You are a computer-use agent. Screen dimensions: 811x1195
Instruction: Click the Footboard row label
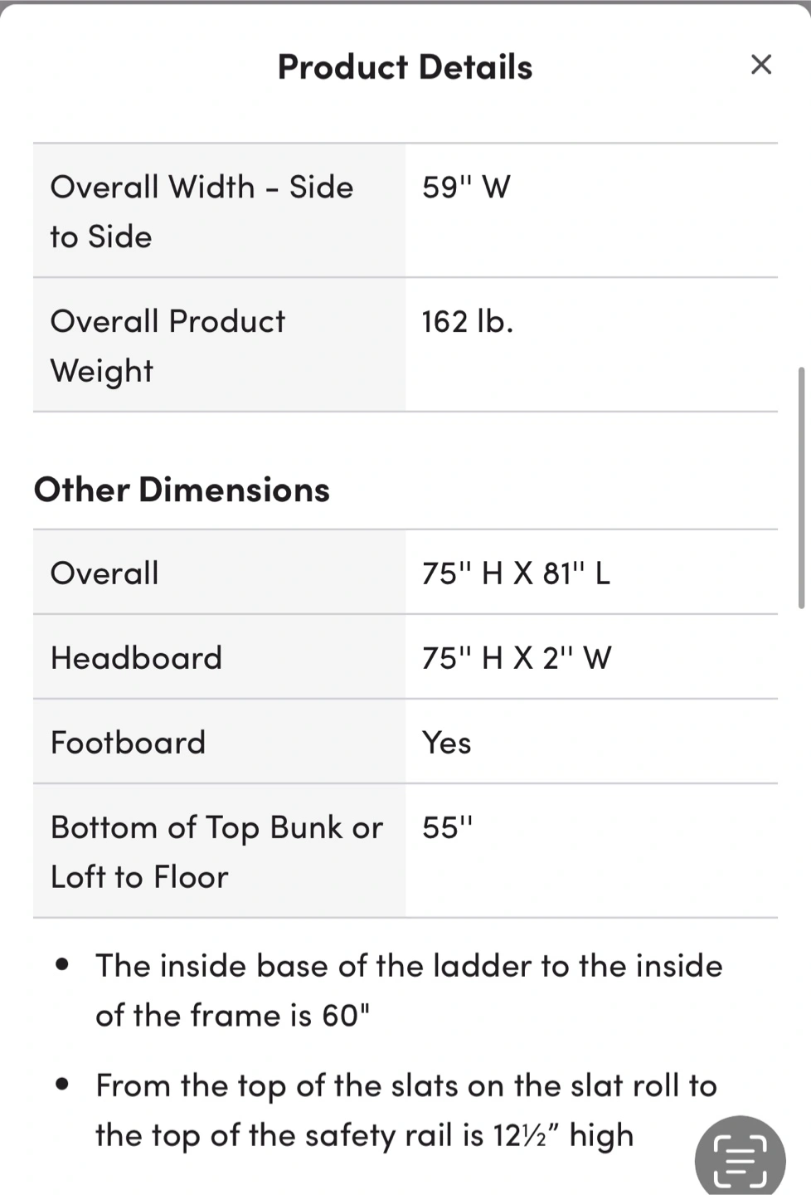(x=128, y=742)
